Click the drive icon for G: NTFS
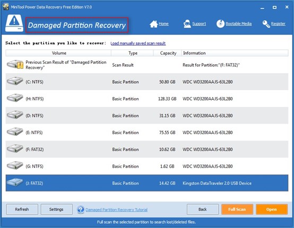This screenshot has height=228, width=294. coord(15,165)
